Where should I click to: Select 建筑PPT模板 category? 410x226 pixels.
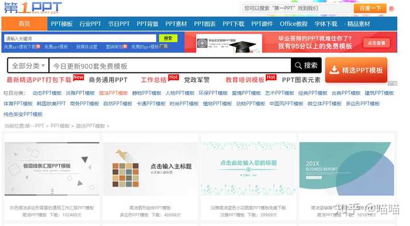click(x=379, y=93)
